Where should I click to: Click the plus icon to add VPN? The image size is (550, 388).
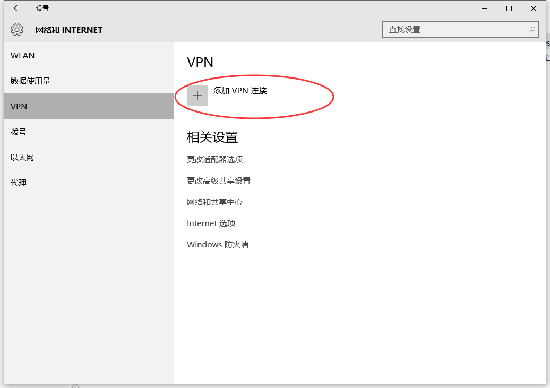197,96
